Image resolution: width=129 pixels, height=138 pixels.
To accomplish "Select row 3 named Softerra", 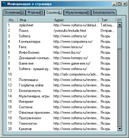I will (x=62, y=36).
